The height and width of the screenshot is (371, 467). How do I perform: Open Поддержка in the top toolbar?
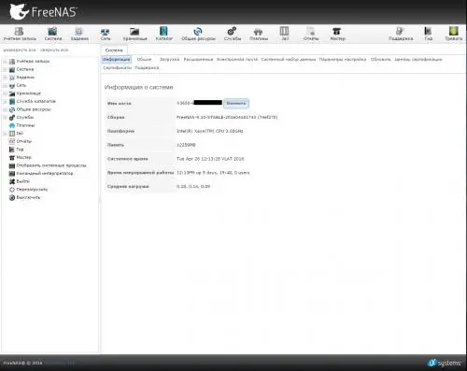[x=401, y=34]
